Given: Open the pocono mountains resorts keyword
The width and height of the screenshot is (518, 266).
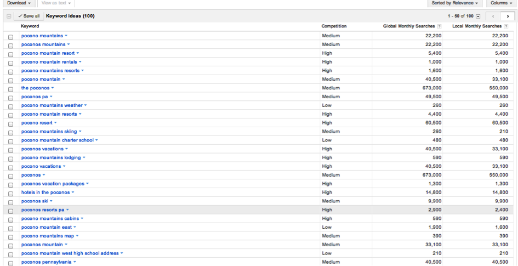Looking at the screenshot, I should pyautogui.click(x=50, y=70).
